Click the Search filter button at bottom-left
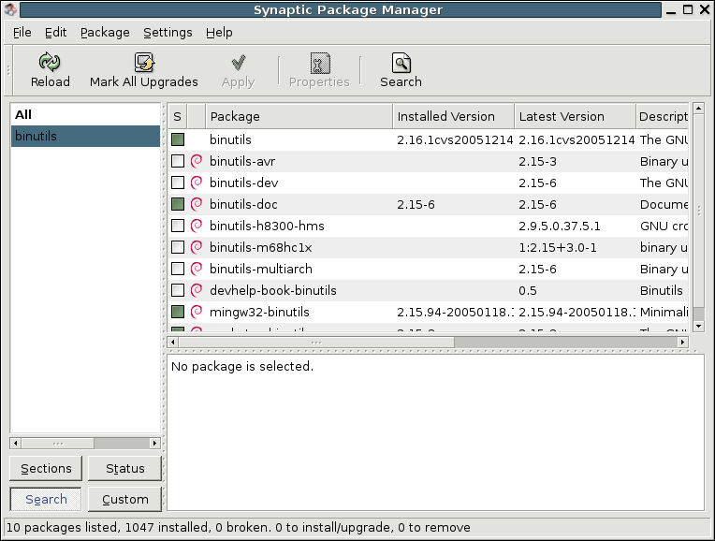This screenshot has height=541, width=715. pyautogui.click(x=46, y=500)
